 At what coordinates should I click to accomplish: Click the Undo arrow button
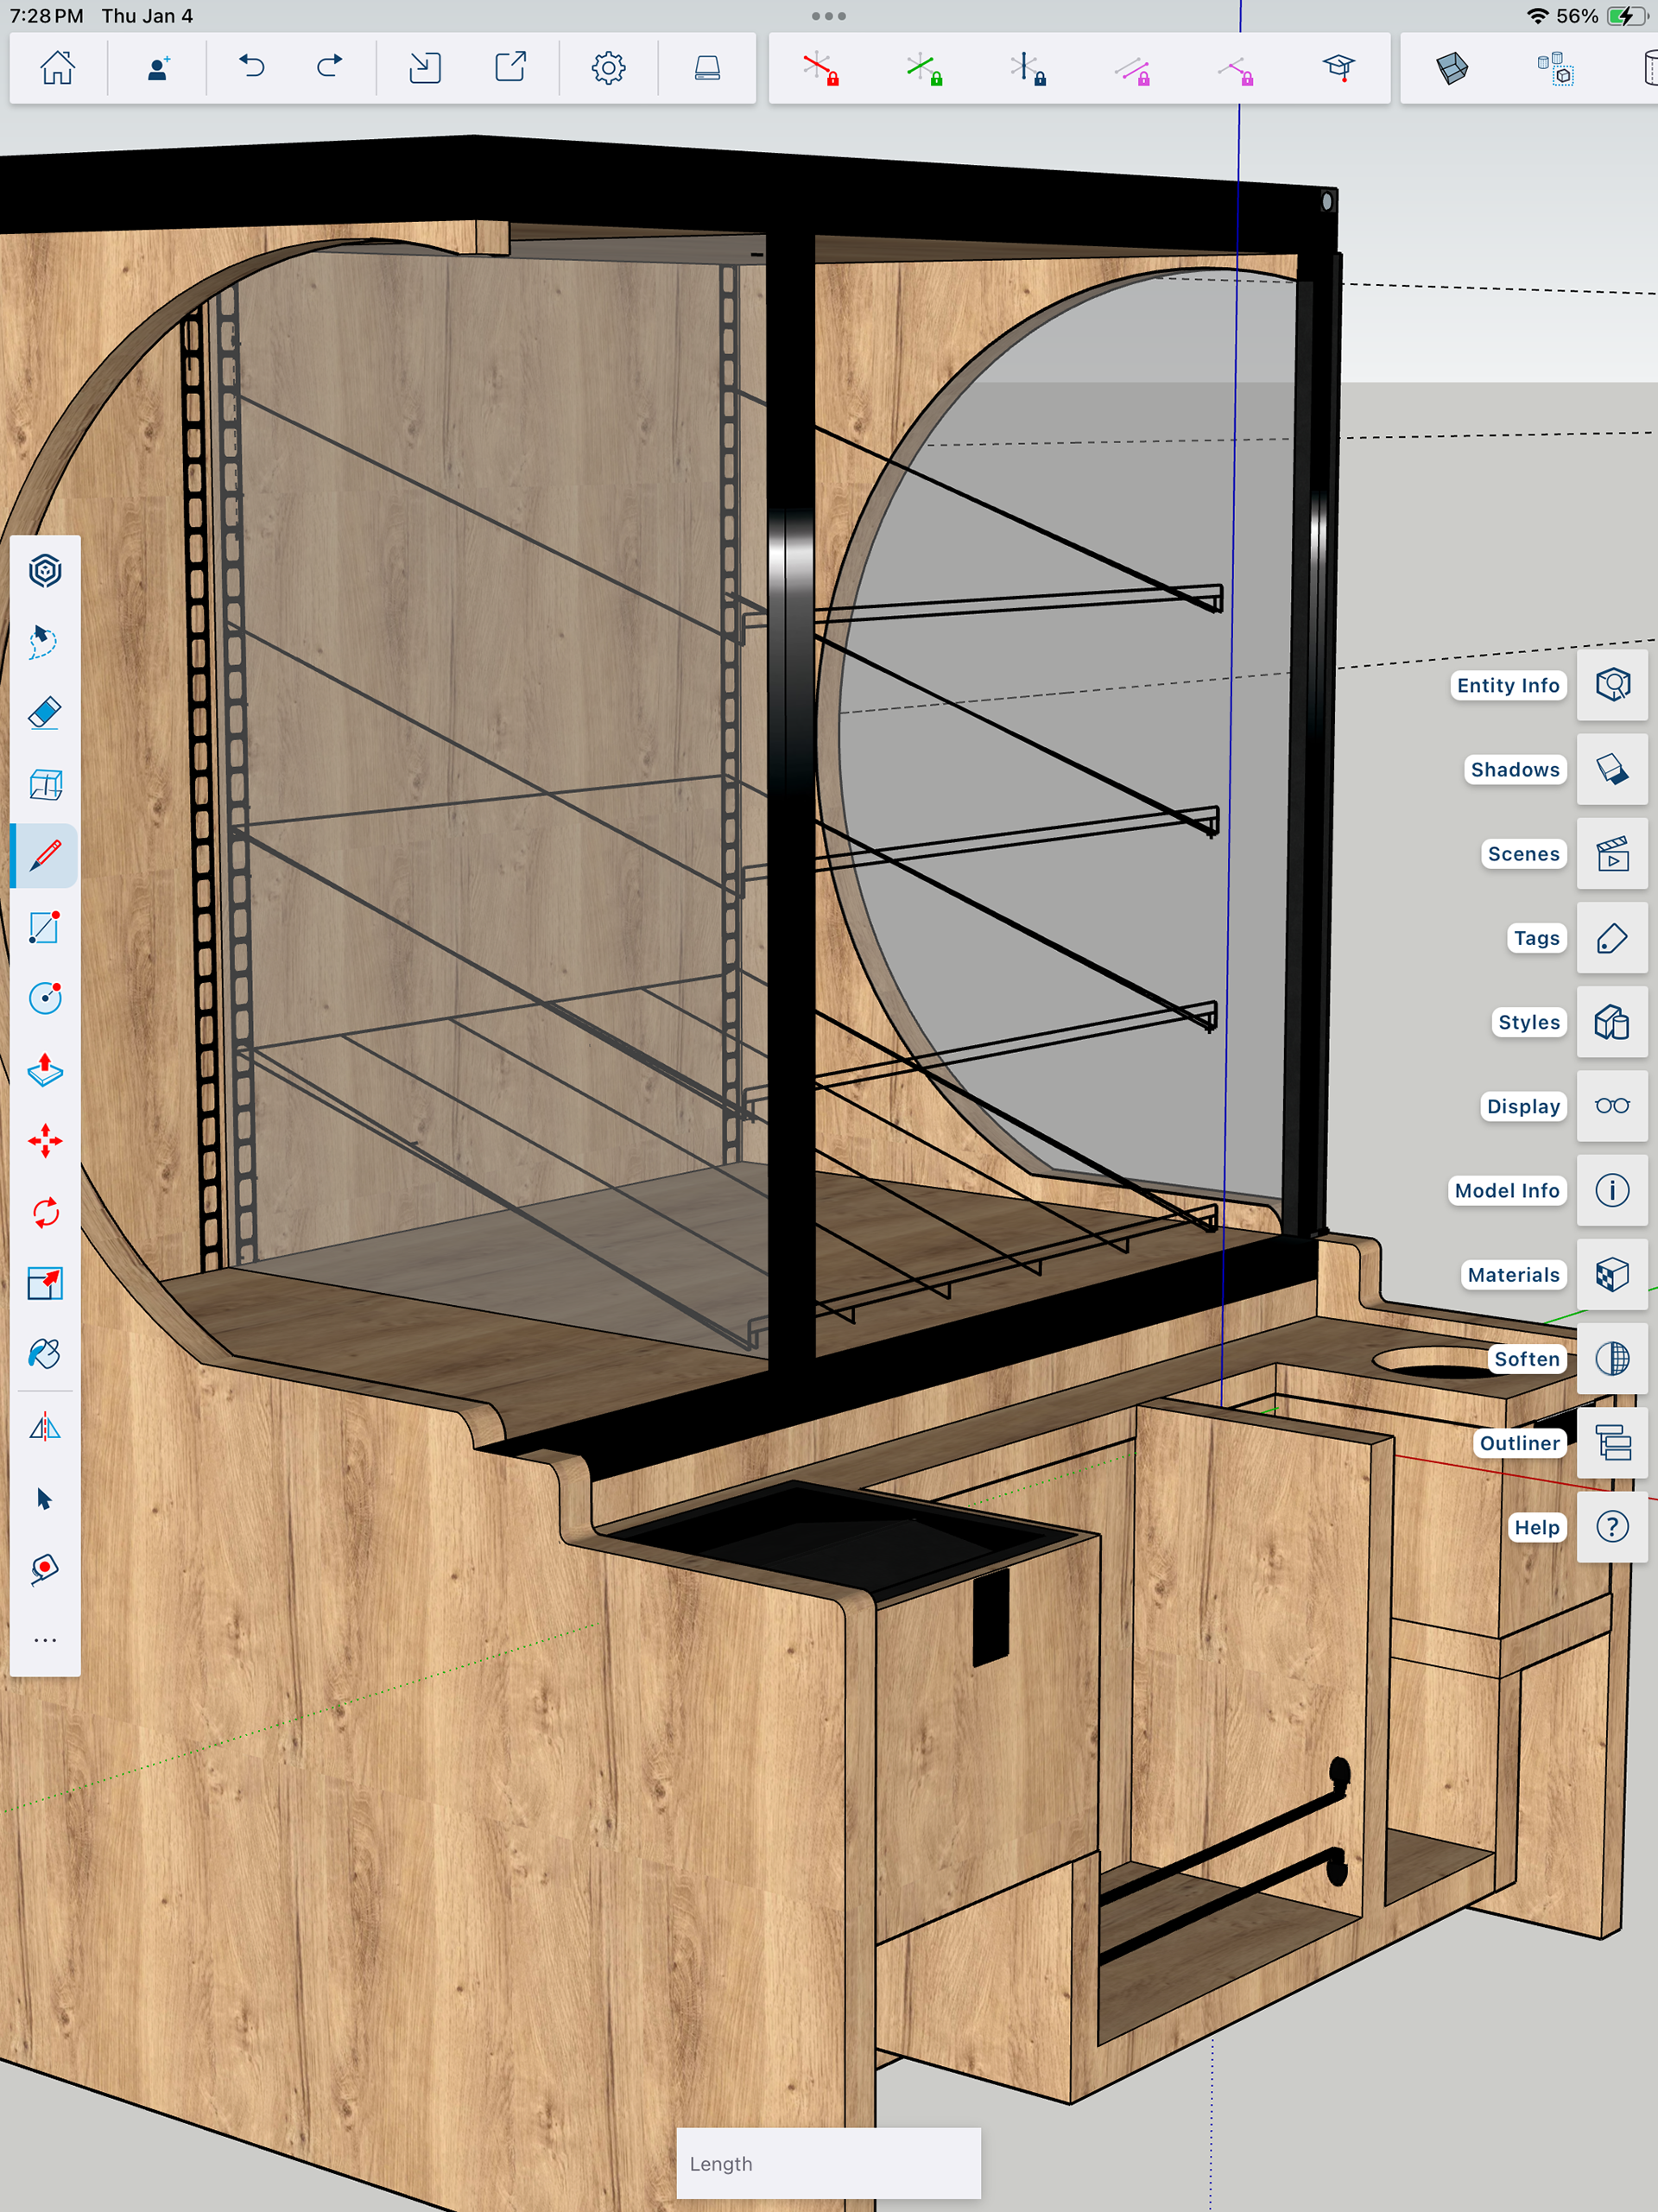point(252,68)
